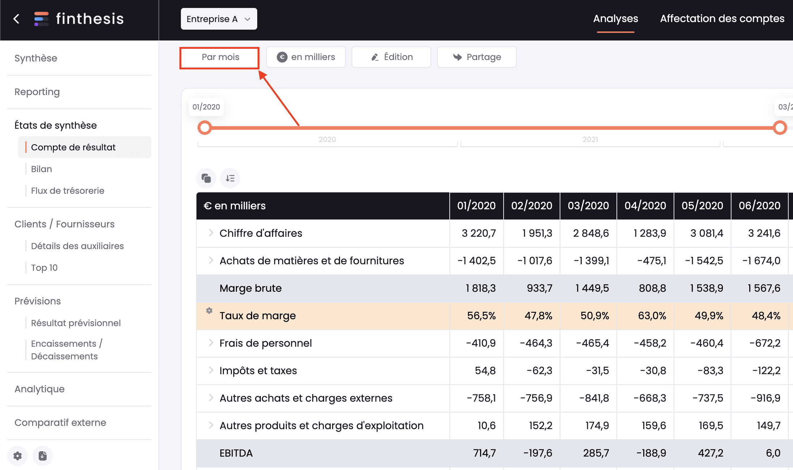Screen dimensions: 793x470
Task: Open Détails des auxiliaires
Action: 77,246
